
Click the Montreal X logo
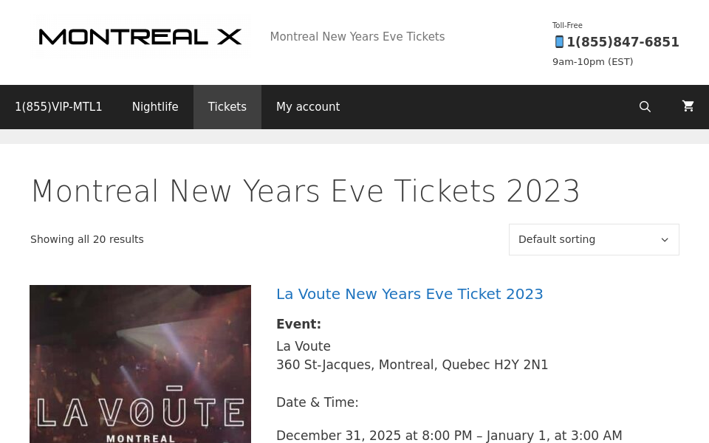click(x=140, y=37)
